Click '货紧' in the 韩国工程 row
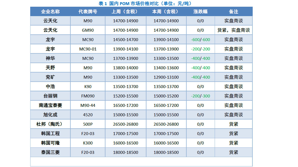 [234, 133]
